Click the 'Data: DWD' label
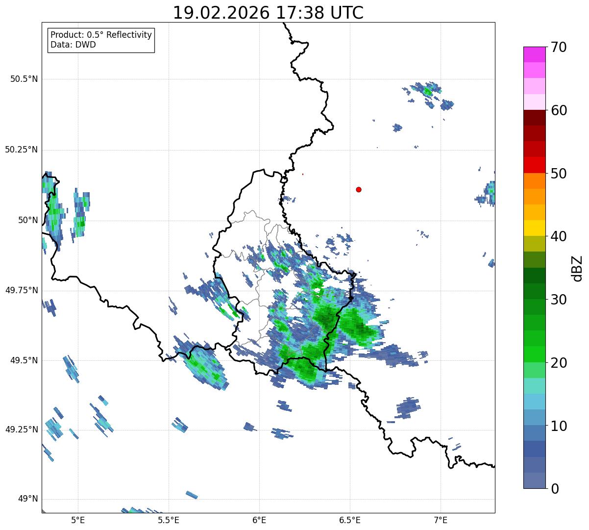This screenshot has height=530, width=589. (74, 45)
